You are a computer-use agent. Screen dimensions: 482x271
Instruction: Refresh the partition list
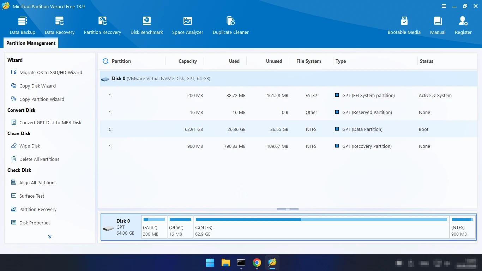[105, 61]
